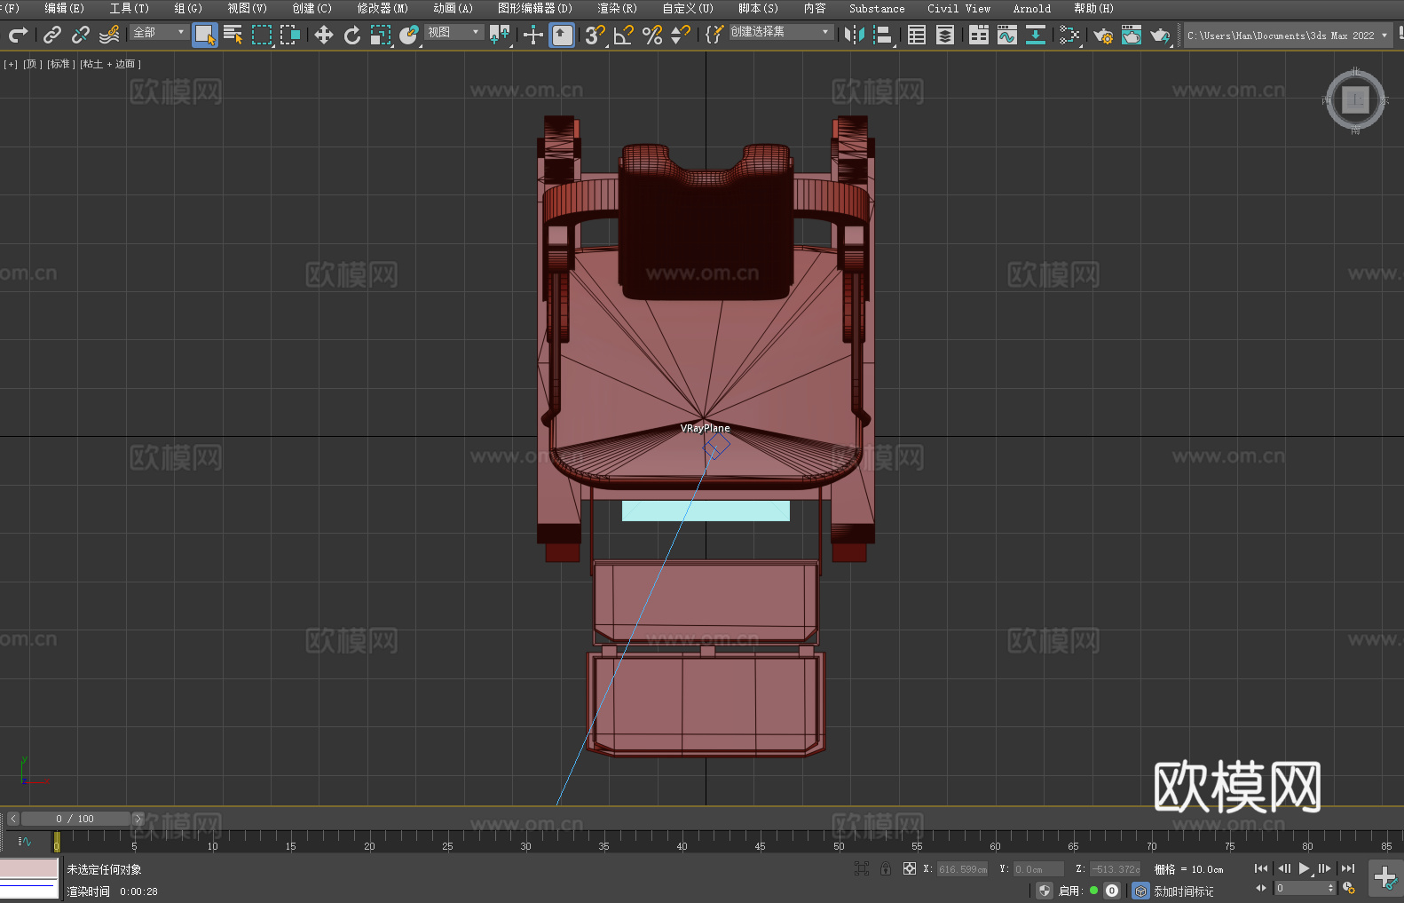Toggle 3D Snaps button

pos(595,35)
